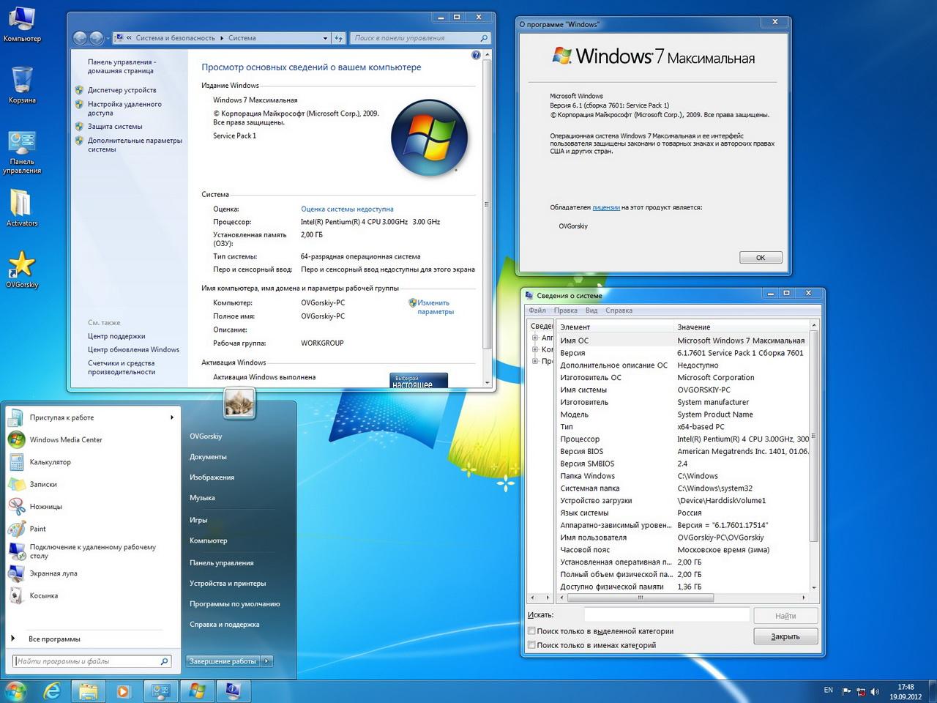Image resolution: width=937 pixels, height=703 pixels.
Task: Open the Action Center flag in the tray
Action: point(847,691)
